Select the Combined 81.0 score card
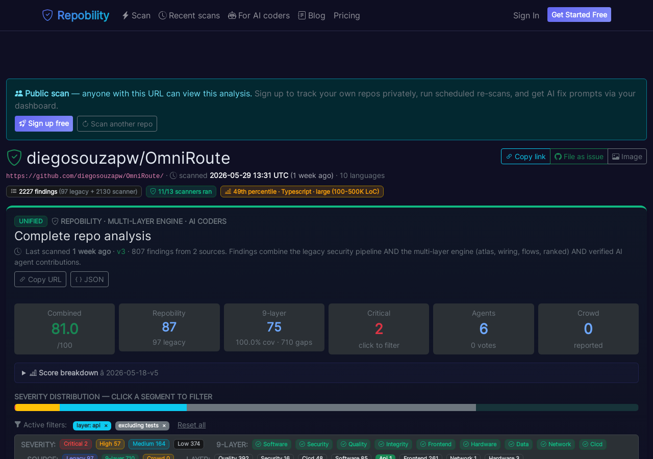The height and width of the screenshot is (459, 653). pos(64,329)
